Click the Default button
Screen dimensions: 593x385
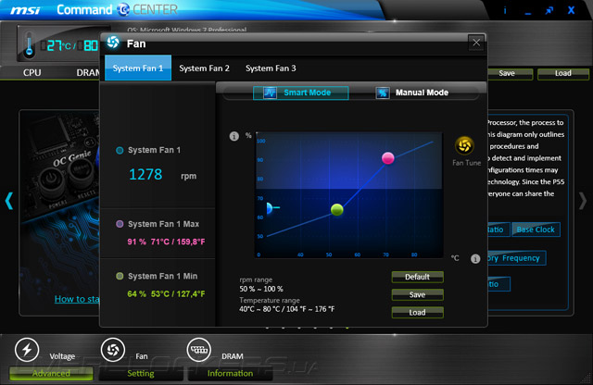point(418,277)
